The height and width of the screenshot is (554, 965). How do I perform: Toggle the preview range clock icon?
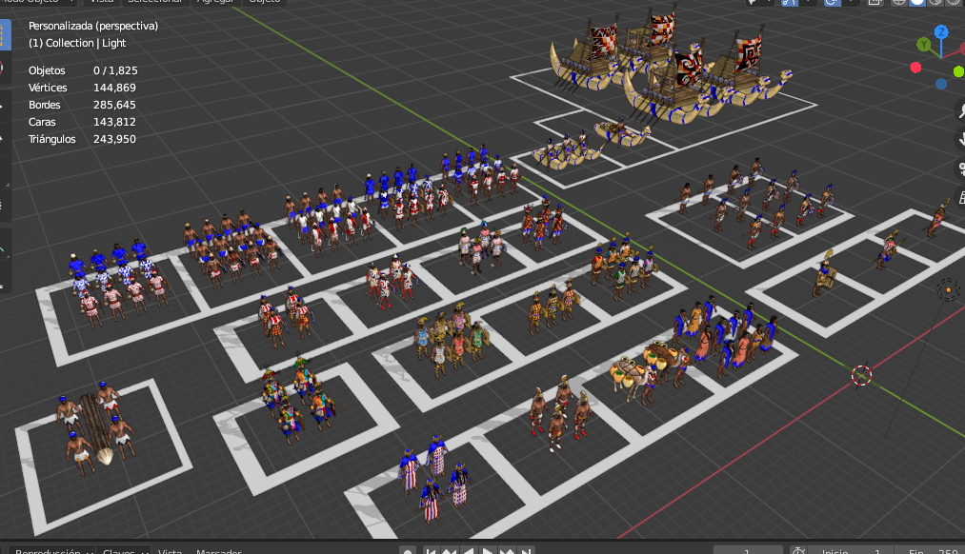click(798, 550)
